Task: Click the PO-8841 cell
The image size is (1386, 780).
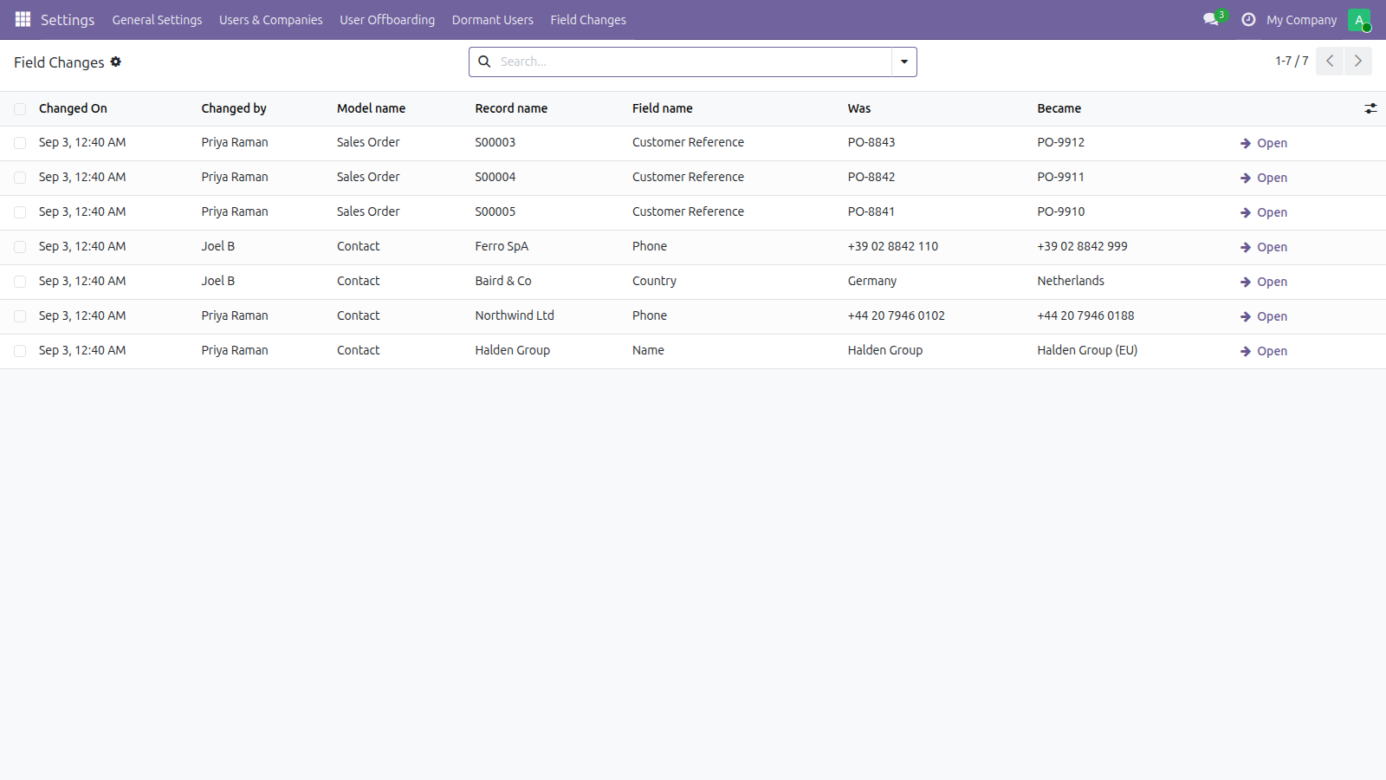Action: (x=871, y=211)
